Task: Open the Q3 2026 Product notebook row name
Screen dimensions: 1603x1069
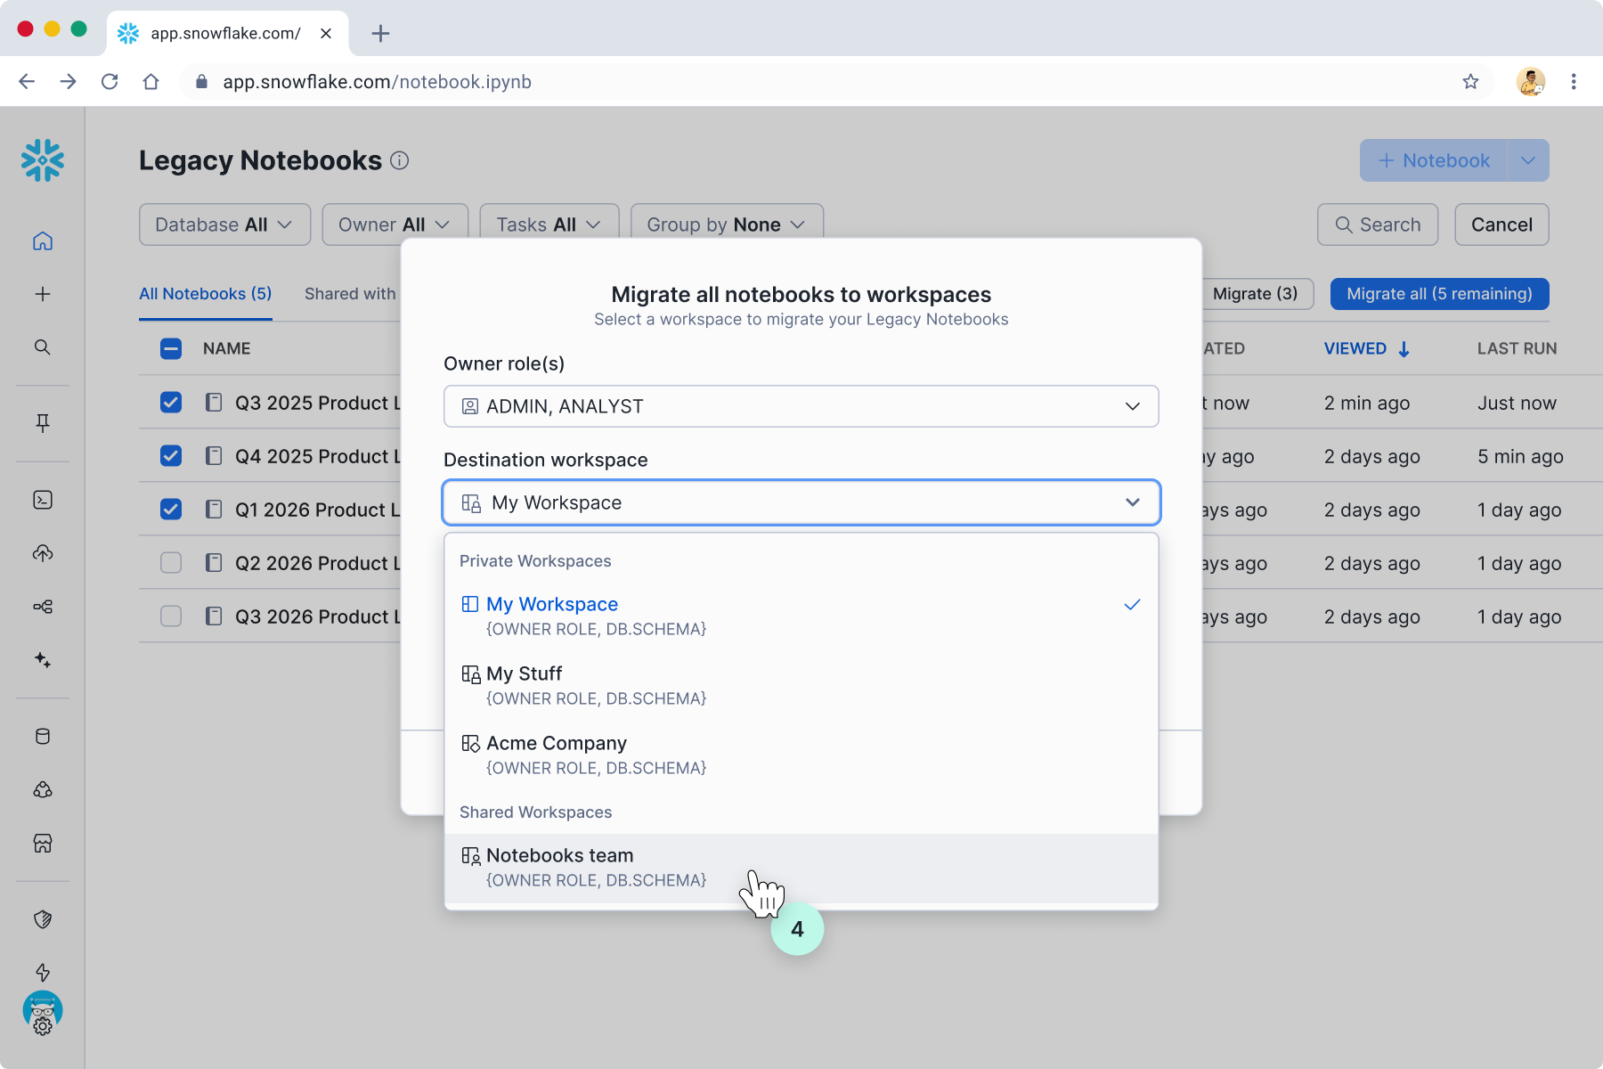Action: point(318,616)
